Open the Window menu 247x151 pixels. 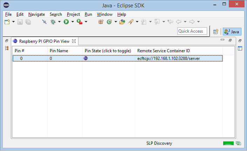[x=105, y=14]
